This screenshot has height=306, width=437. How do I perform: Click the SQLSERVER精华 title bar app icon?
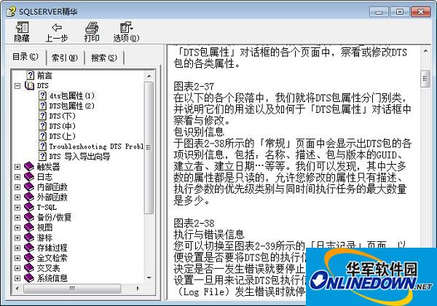(11, 12)
